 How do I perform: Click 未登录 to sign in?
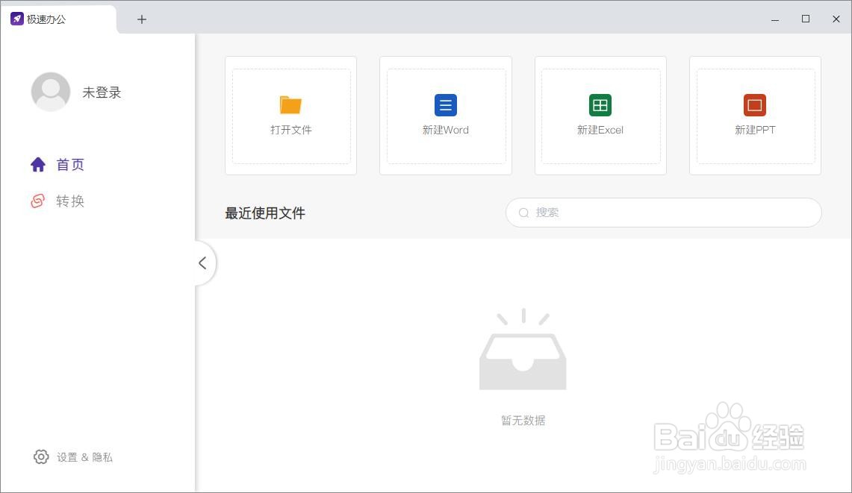click(102, 92)
